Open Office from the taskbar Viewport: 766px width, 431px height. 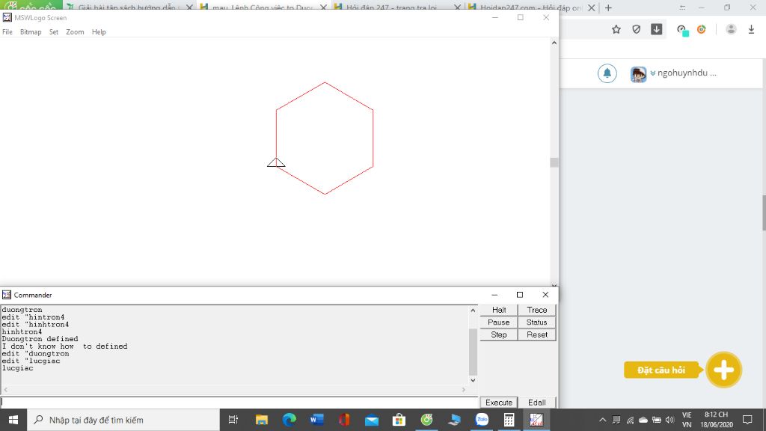[344, 420]
